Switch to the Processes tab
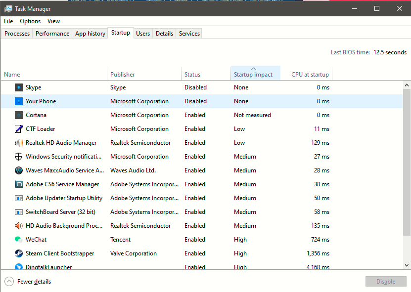411x292 pixels. (17, 34)
